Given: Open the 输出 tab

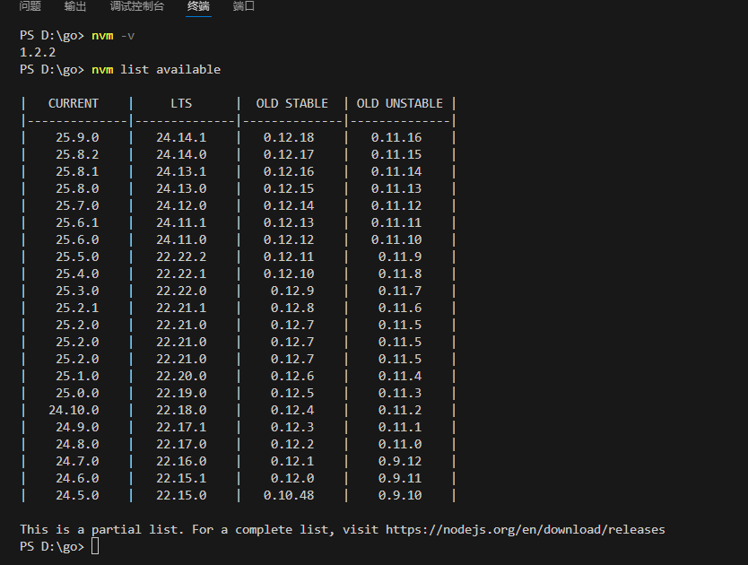Looking at the screenshot, I should tap(75, 6).
